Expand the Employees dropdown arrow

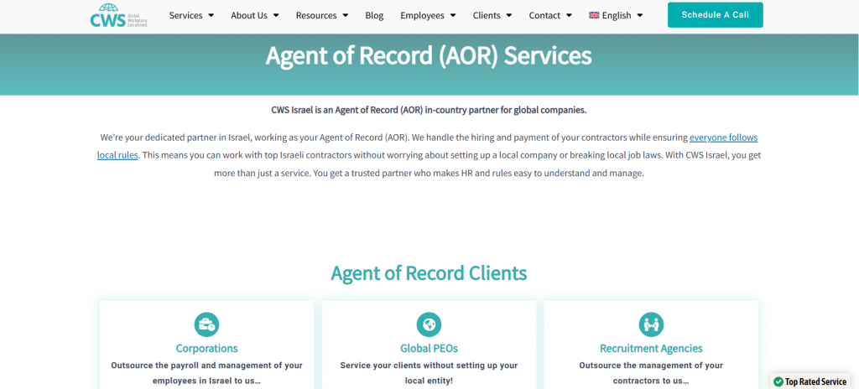point(452,15)
